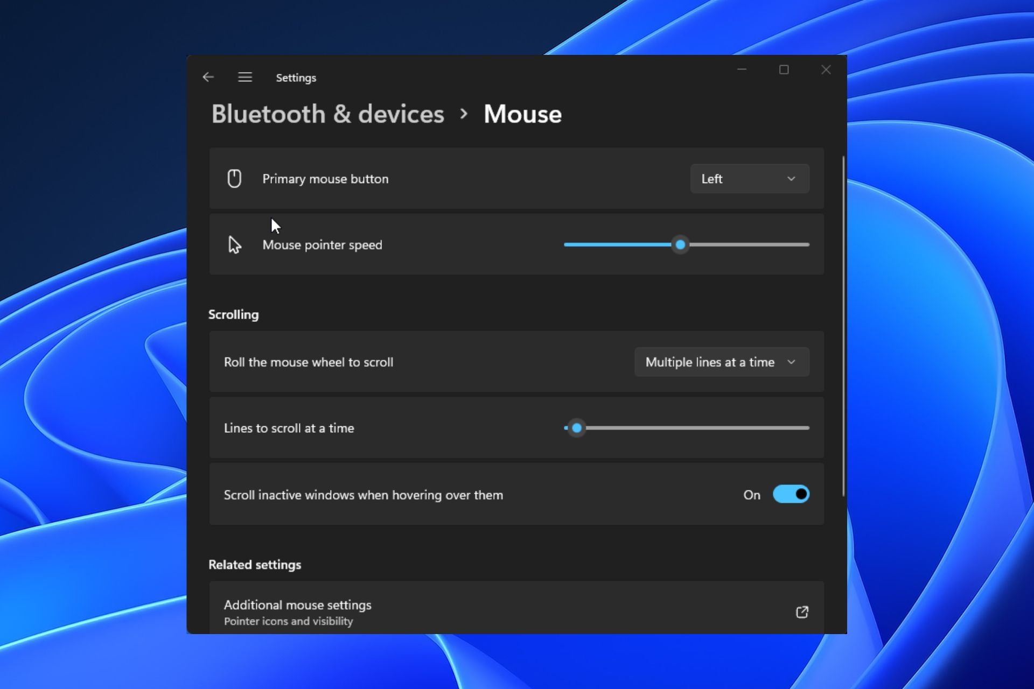The height and width of the screenshot is (689, 1034).
Task: Click the Mouse pointer speed slider
Action: (687, 245)
